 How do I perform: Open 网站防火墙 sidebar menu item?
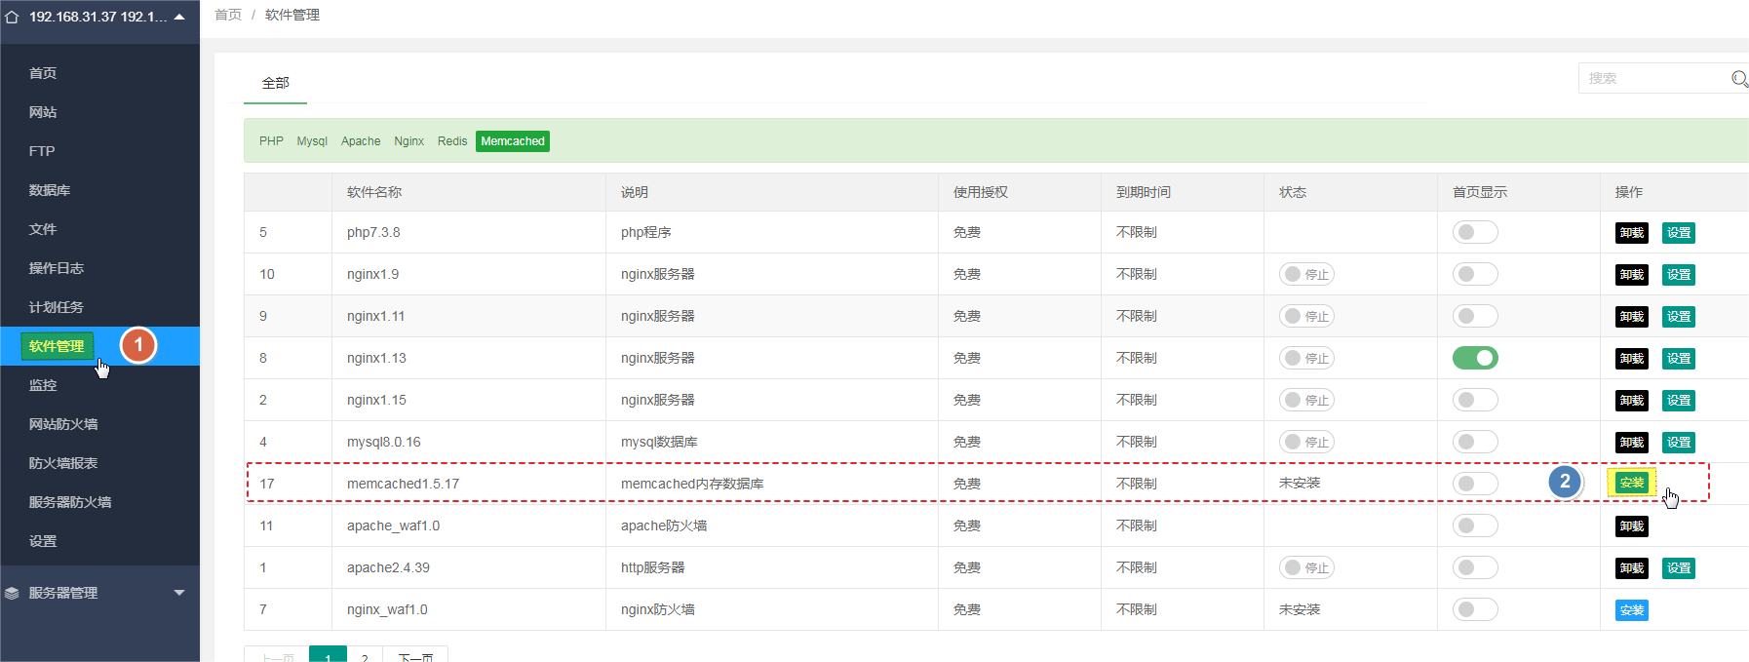(x=63, y=424)
